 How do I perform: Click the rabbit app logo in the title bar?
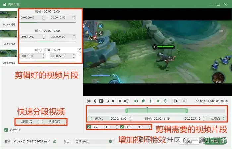coord(5,4)
